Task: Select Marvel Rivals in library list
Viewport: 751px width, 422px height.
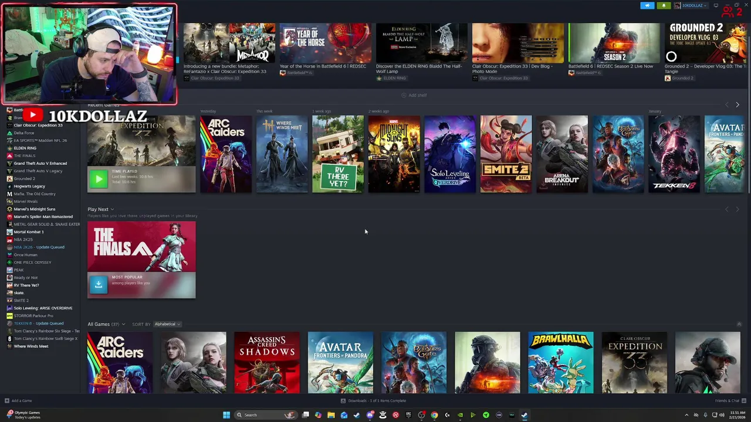Action: click(x=26, y=202)
